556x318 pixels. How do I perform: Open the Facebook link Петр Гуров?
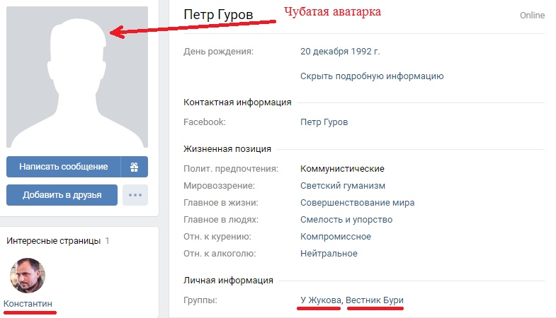tap(324, 122)
